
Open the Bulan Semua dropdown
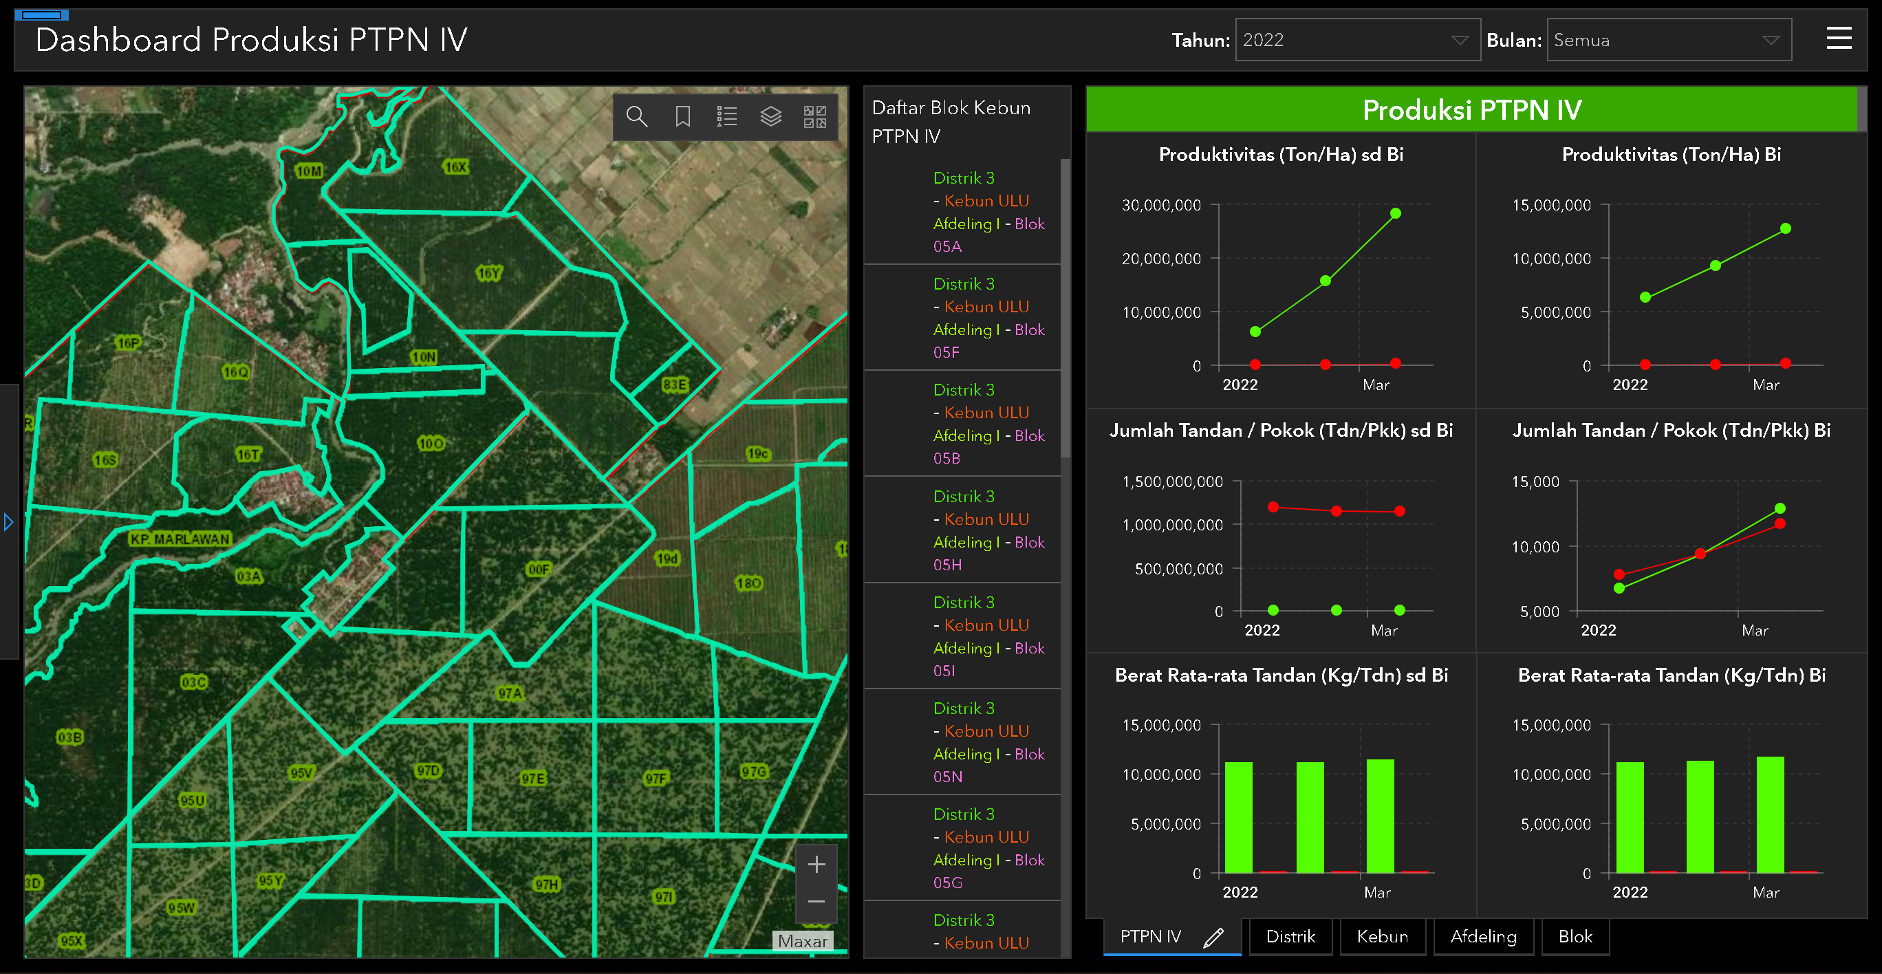[x=1669, y=39]
